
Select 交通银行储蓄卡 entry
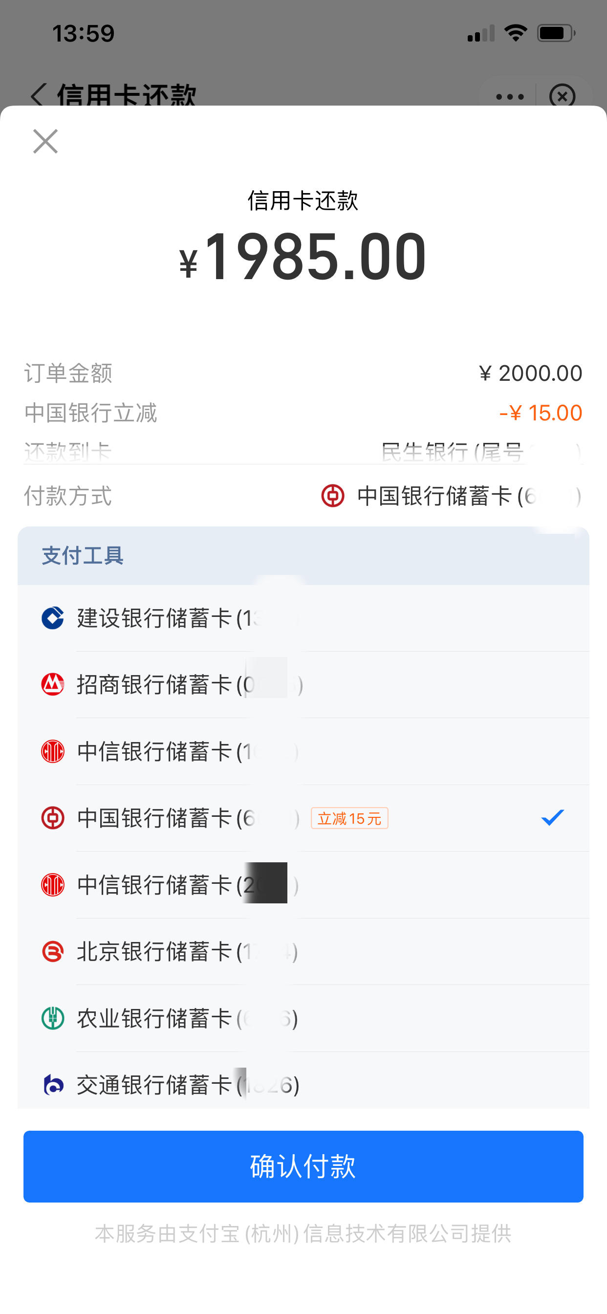[303, 1080]
